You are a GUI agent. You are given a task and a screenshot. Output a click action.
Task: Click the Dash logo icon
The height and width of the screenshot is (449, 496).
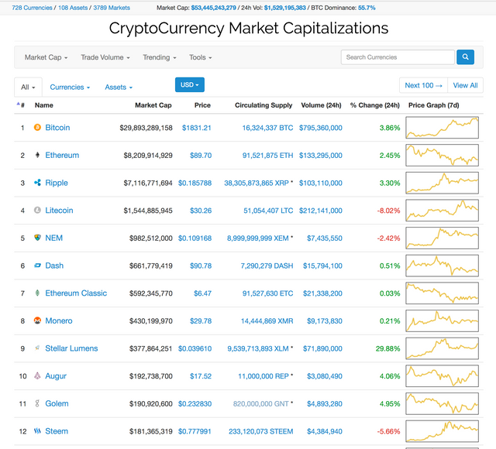point(37,266)
